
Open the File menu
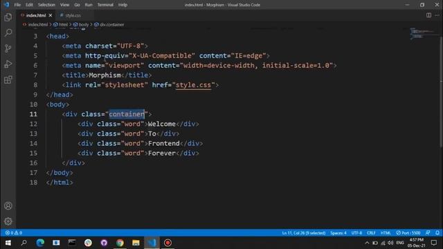pyautogui.click(x=17, y=5)
